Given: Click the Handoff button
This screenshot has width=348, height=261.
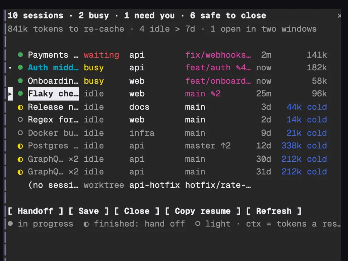Looking at the screenshot, I should 35,211.
